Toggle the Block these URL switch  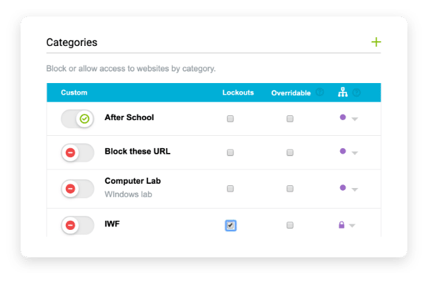(78, 152)
